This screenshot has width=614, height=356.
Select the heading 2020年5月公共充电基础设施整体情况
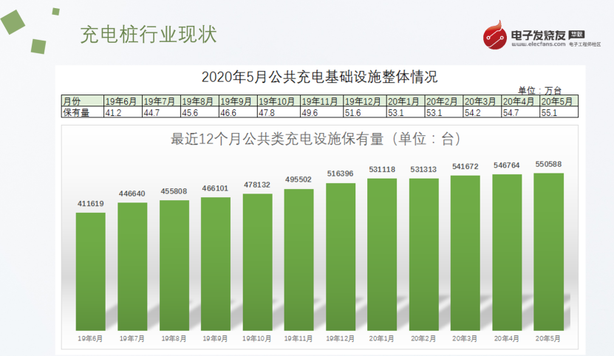click(319, 76)
